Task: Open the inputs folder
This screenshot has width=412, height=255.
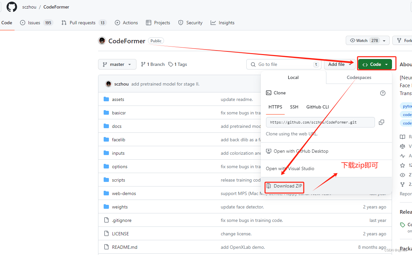Action: (x=118, y=153)
